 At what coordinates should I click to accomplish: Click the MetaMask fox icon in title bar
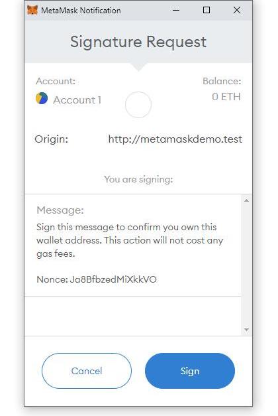pyautogui.click(x=32, y=11)
